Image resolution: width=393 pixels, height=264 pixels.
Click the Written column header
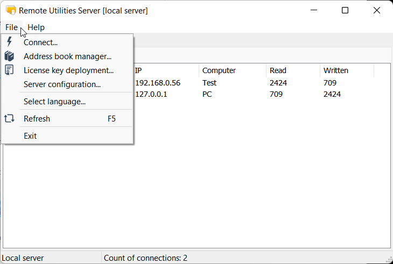pos(347,70)
